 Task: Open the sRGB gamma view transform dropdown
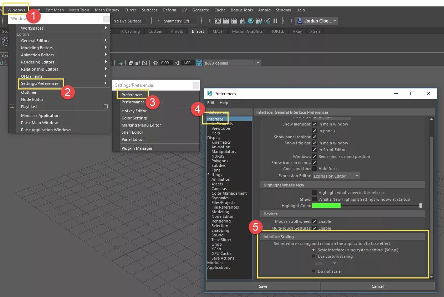tap(258, 63)
